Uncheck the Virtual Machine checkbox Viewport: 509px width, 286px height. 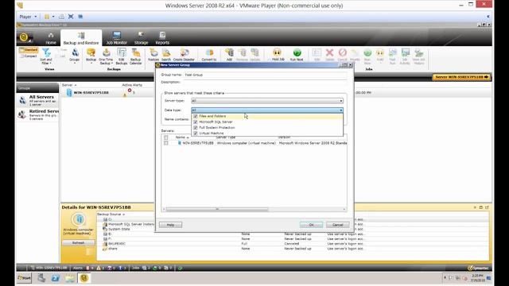tap(196, 133)
